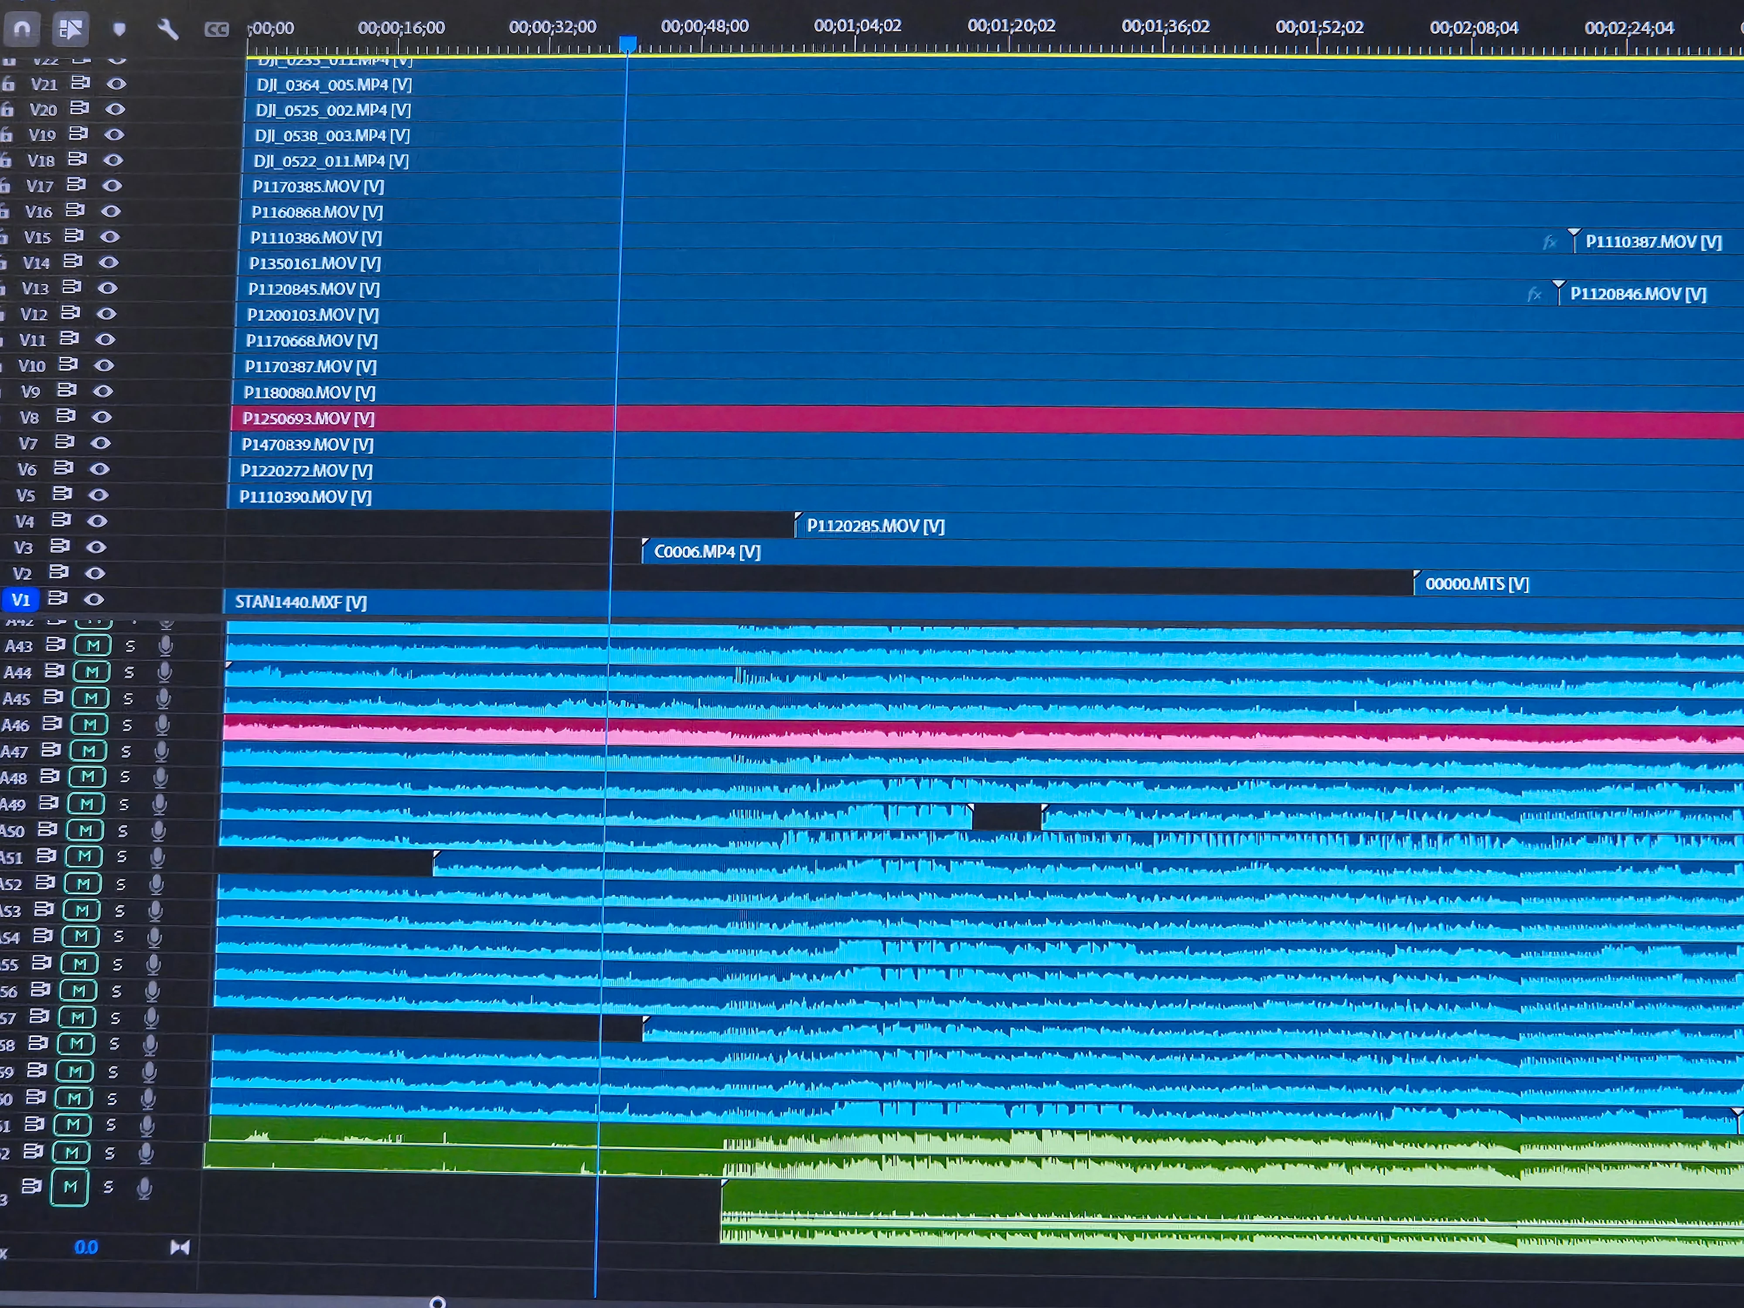This screenshot has width=1744, height=1308.
Task: Add a marker with shield icon
Action: pyautogui.click(x=119, y=29)
